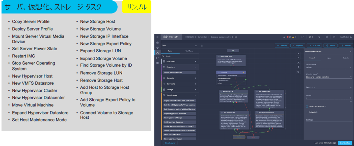Open the dashboard chart sidebar icon
The image size is (354, 146).
tap(157, 43)
